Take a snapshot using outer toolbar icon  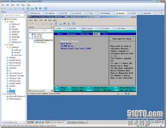tap(15, 8)
